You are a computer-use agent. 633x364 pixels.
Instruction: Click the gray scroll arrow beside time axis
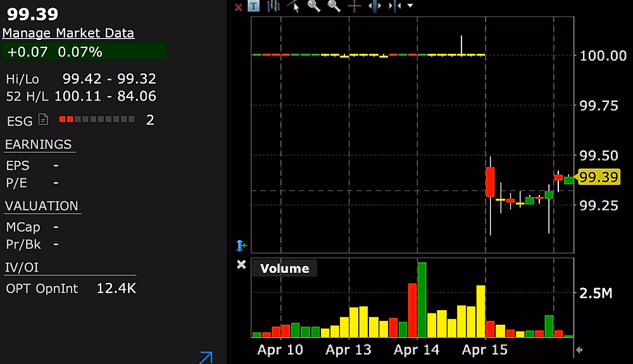(578, 350)
